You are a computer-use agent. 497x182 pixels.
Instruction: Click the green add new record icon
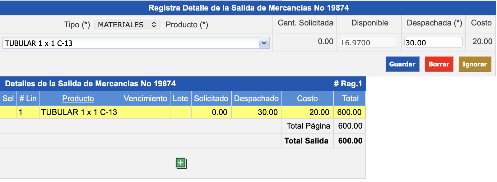(181, 163)
